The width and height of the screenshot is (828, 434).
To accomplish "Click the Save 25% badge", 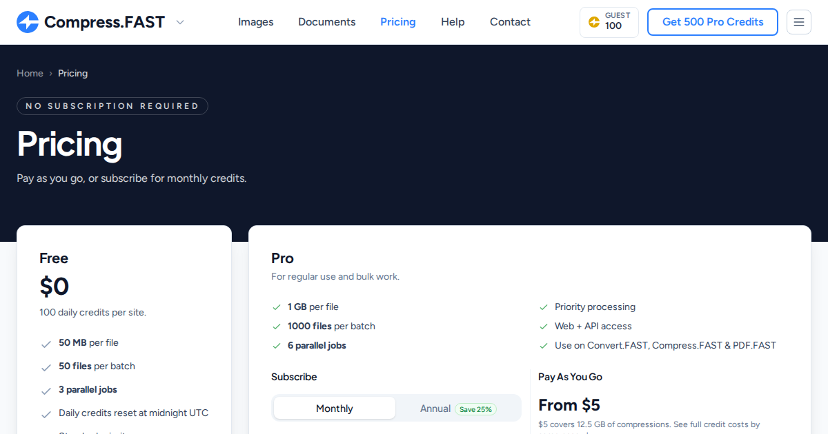I will click(x=475, y=409).
